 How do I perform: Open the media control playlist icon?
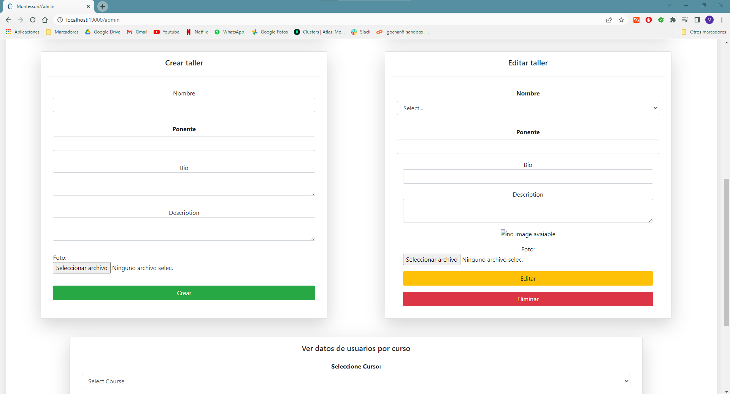tap(685, 20)
